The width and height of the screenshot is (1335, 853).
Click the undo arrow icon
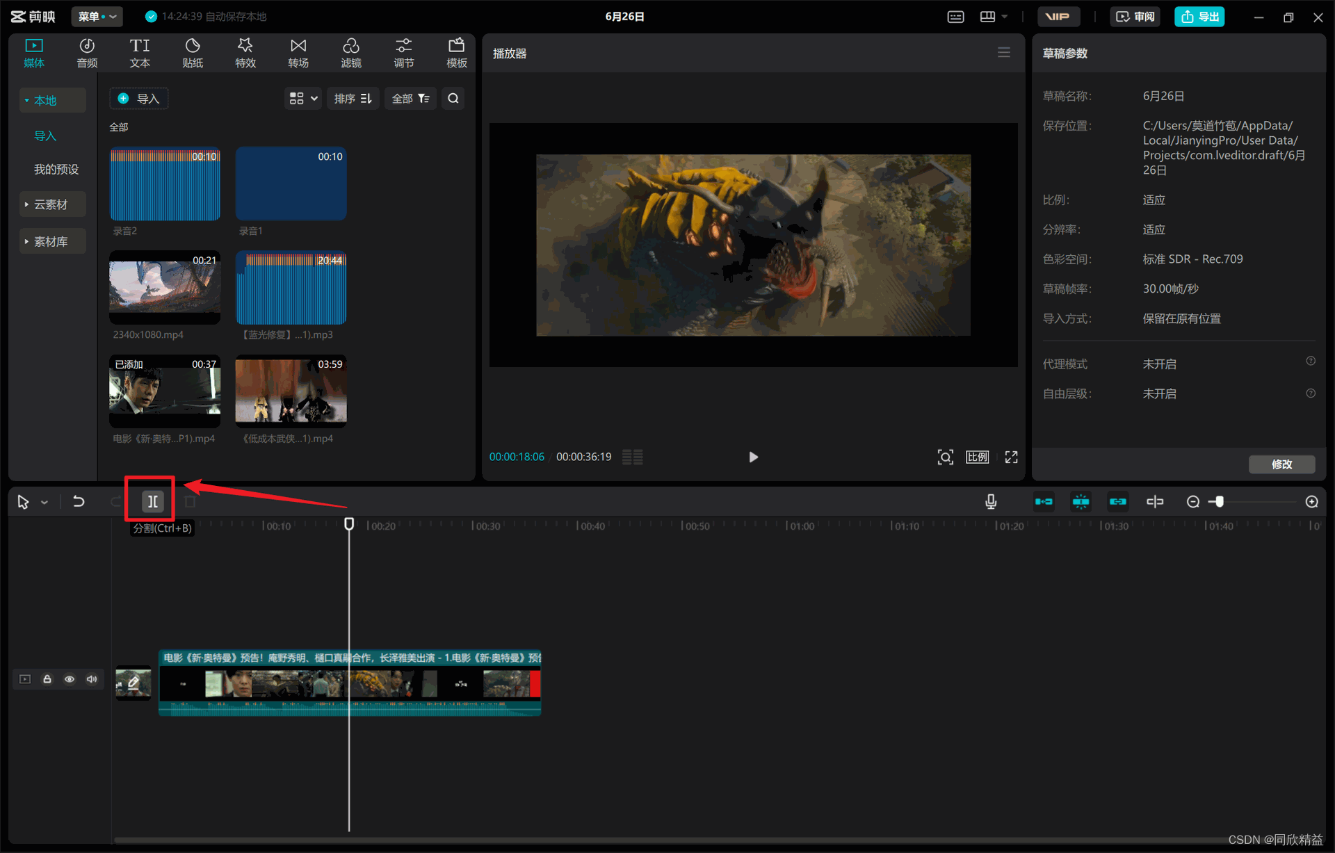pos(79,501)
